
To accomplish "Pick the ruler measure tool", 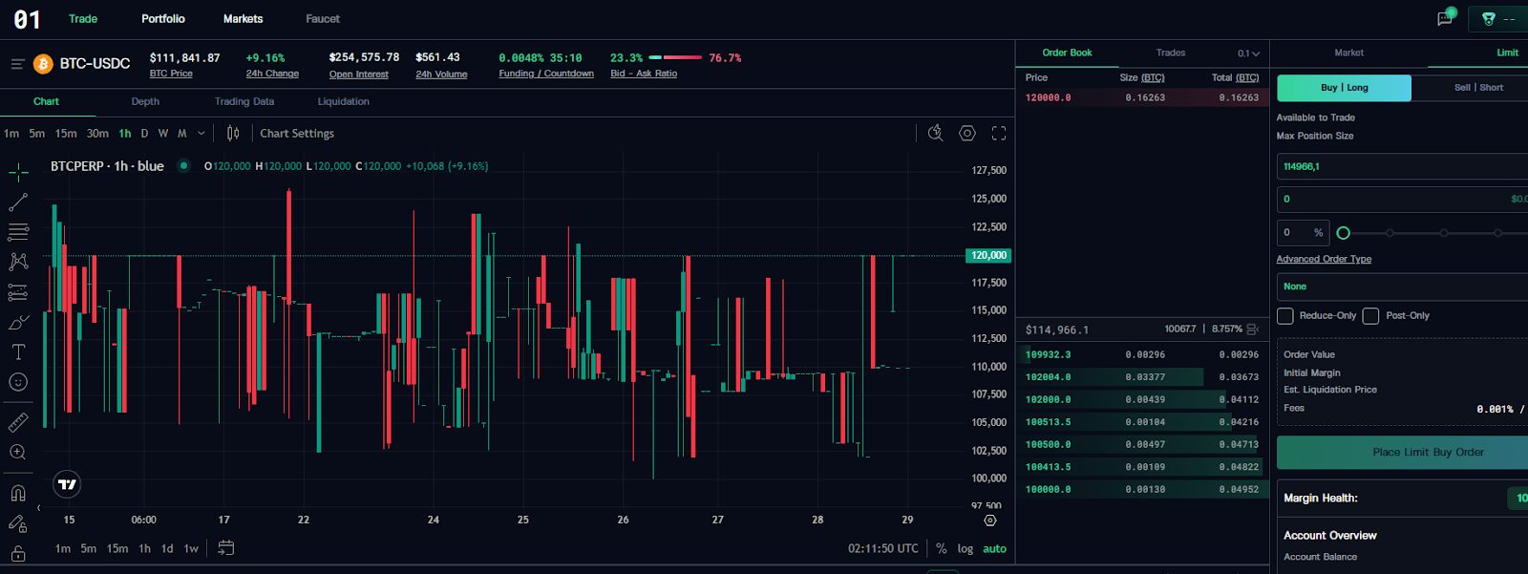I will [x=18, y=422].
